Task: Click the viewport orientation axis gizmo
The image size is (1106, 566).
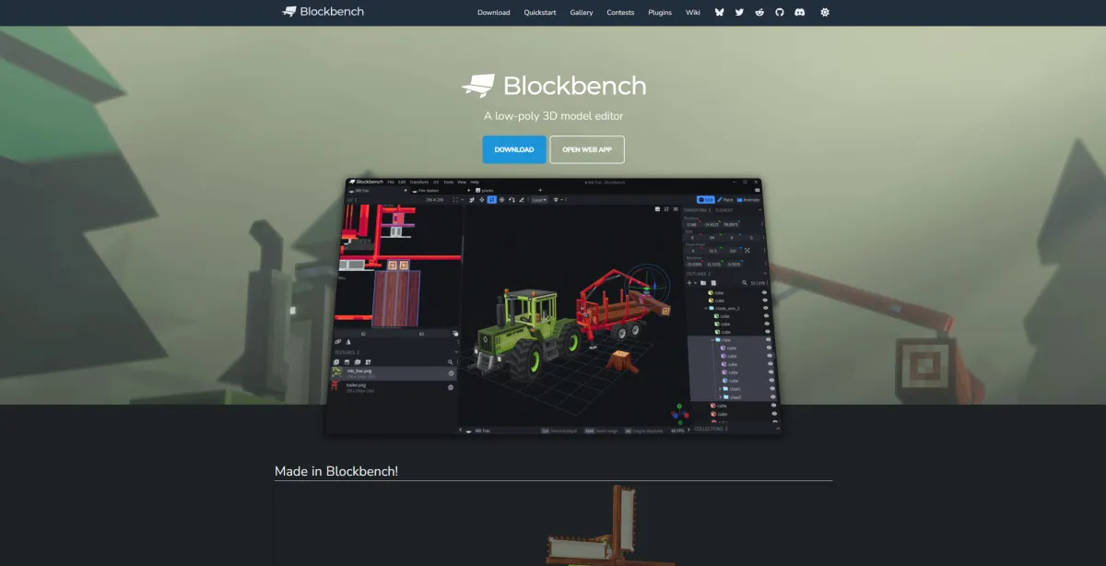Action: click(x=679, y=412)
